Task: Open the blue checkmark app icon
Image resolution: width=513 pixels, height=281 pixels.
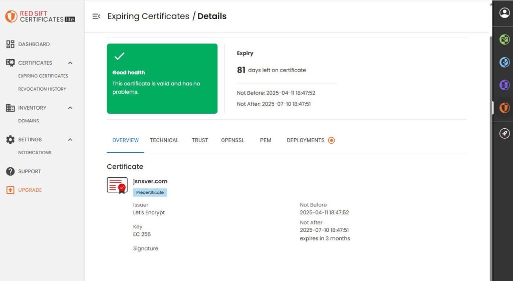Action: coord(504,62)
